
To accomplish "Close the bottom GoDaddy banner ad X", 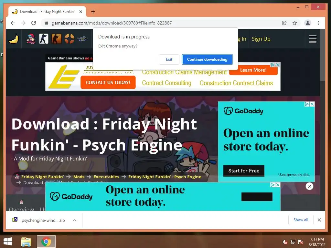I will coord(278,185).
